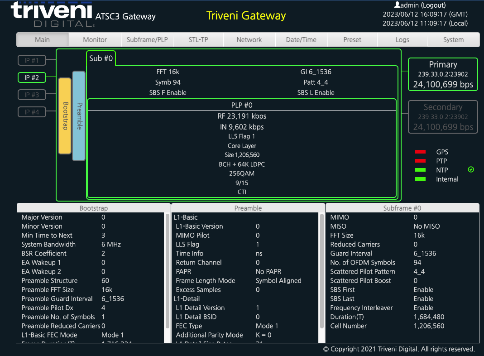Viewport: 484px width, 356px height.
Task: Click the Symb 94 label
Action: 168,82
